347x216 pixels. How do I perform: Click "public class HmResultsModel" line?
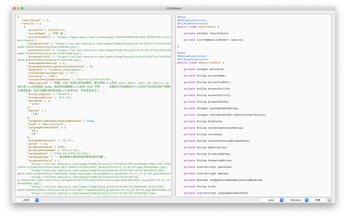[201, 63]
